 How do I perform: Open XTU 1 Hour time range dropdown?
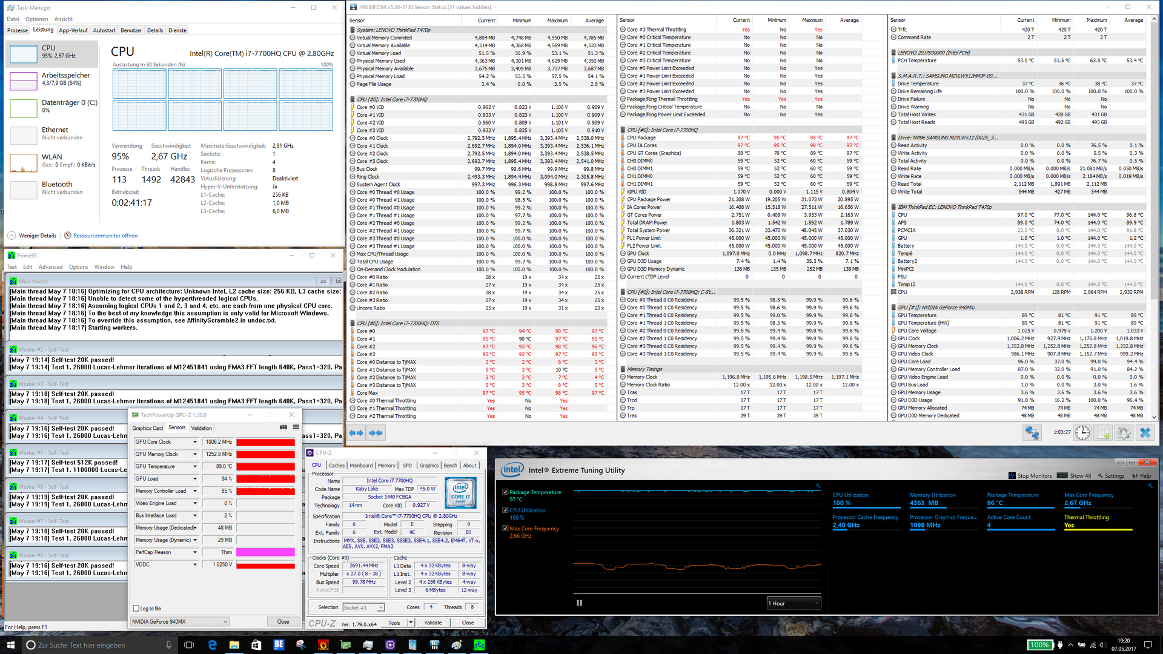click(794, 603)
